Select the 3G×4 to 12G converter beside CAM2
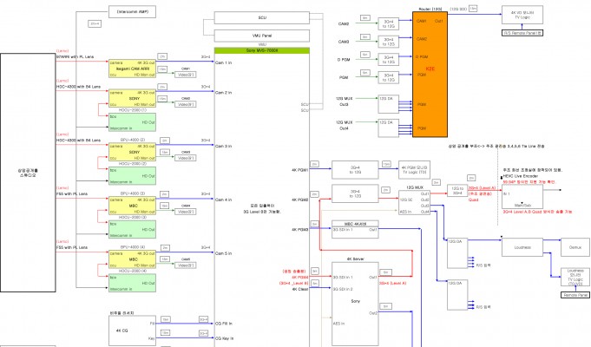Image resolution: width=591 pixels, height=347 pixels. tap(389, 23)
